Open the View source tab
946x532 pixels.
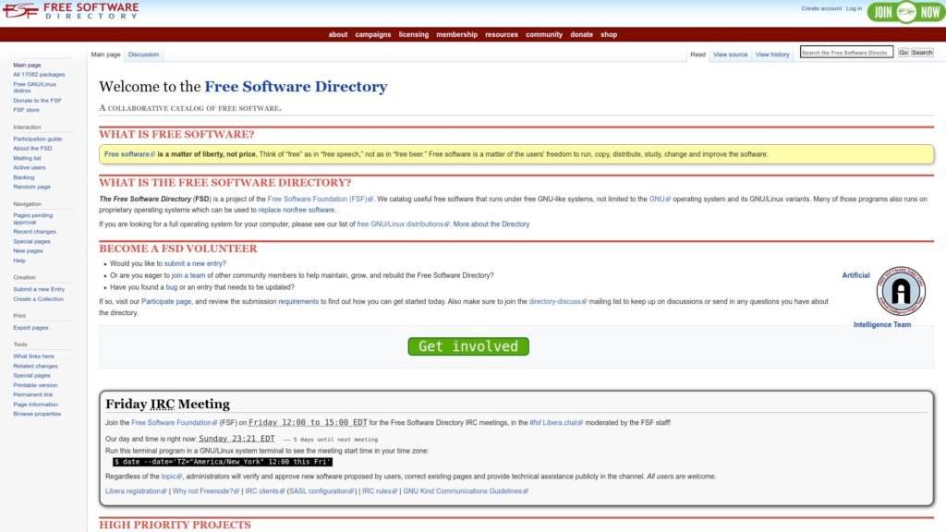tap(730, 54)
